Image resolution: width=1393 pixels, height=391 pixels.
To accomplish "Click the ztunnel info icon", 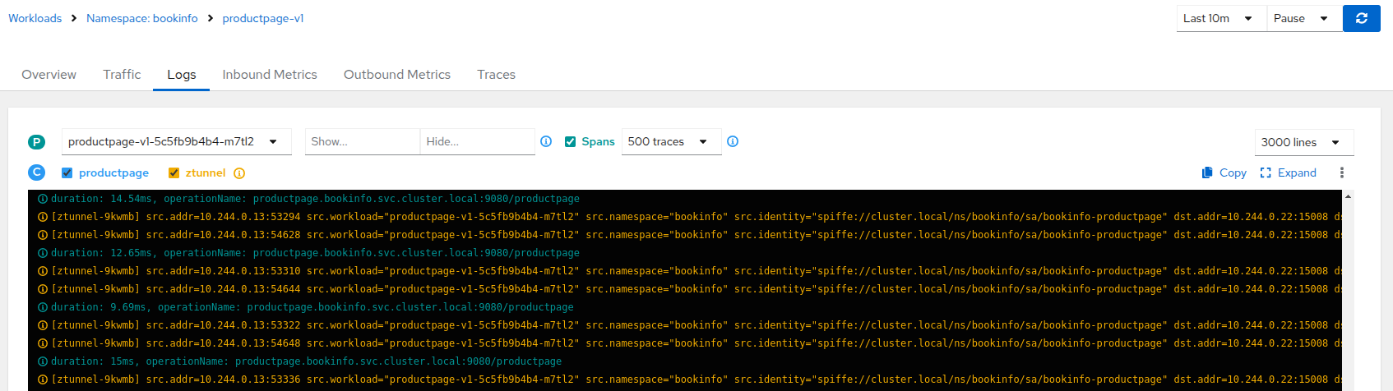I will point(239,173).
